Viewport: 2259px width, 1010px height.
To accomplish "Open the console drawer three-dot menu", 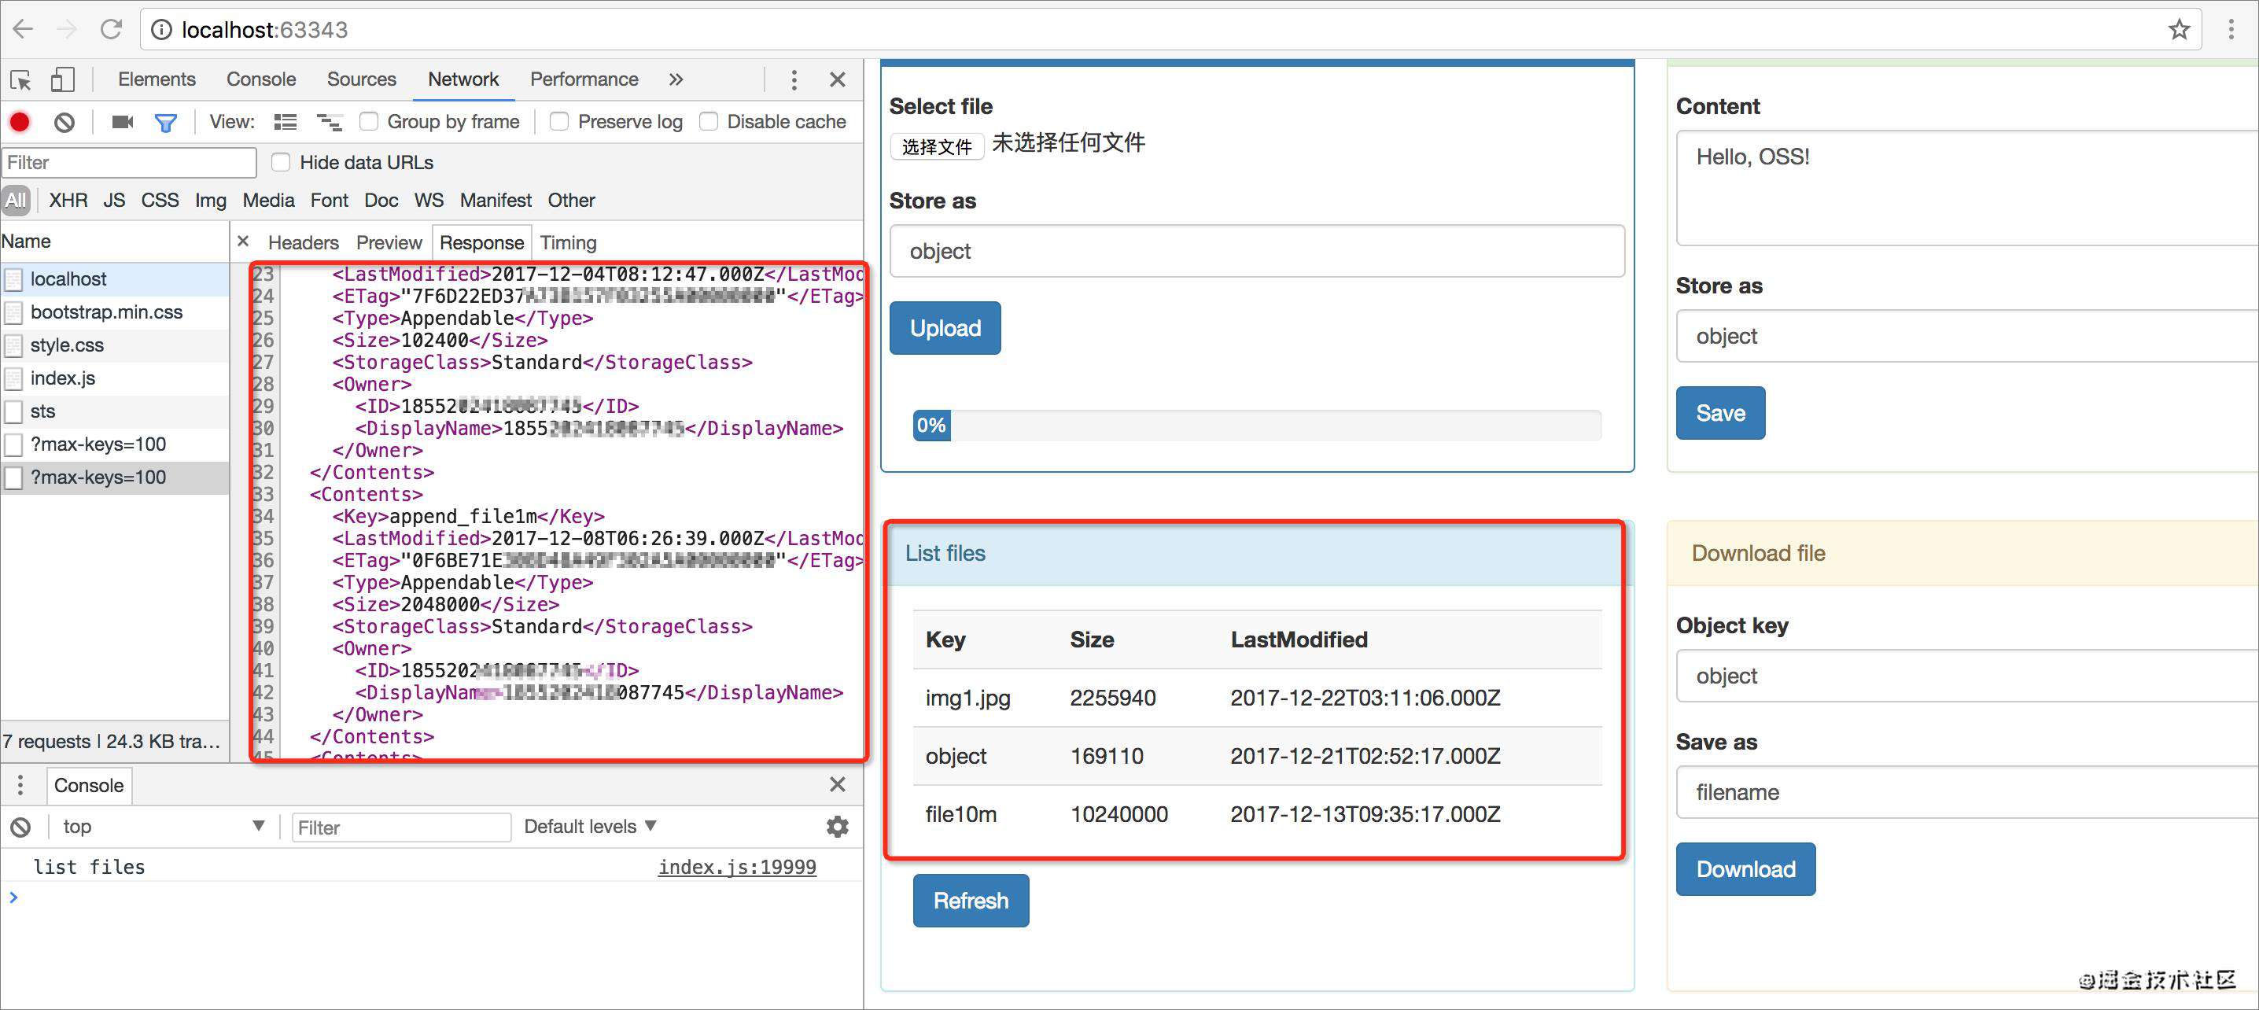I will pos(20,785).
